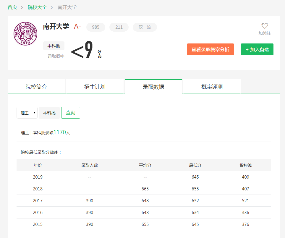Click the 985 tag

pyautogui.click(x=95, y=27)
